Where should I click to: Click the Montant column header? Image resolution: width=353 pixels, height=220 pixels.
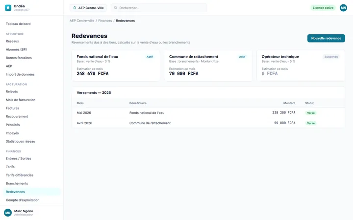[x=289, y=103]
